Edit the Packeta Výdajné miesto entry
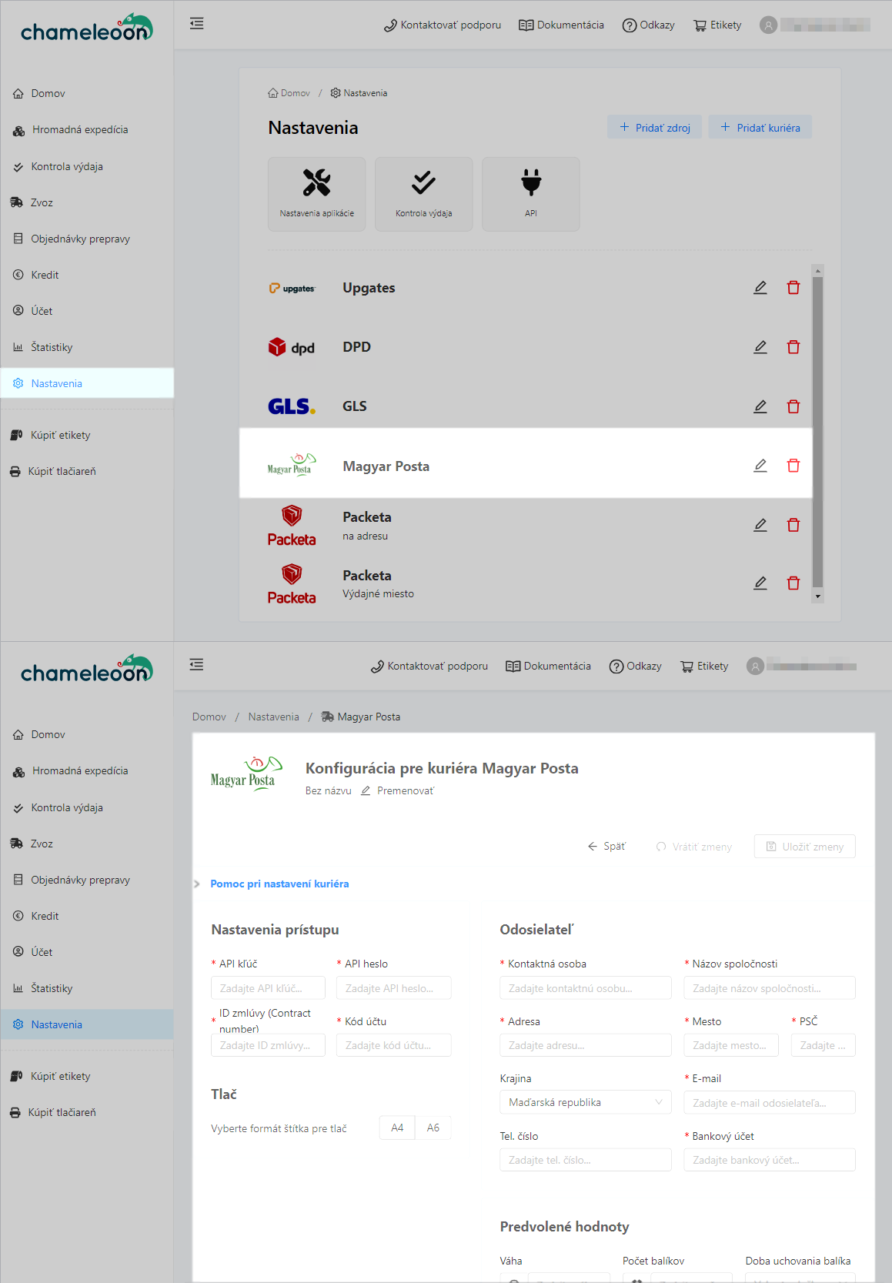Screen dimensions: 892x1283 [760, 583]
